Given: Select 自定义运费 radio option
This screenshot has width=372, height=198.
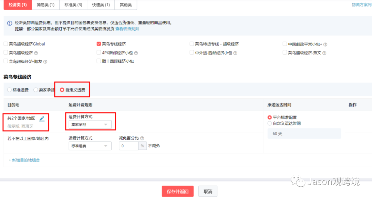Looking at the screenshot, I should (x=62, y=90).
